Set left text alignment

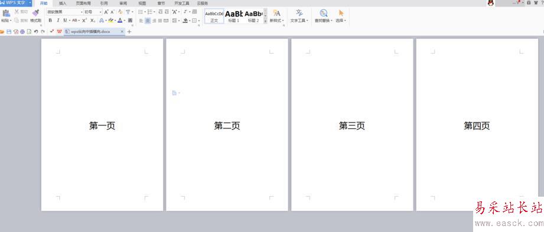(141, 21)
